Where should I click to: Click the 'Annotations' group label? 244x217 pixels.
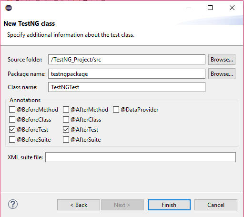click(25, 100)
